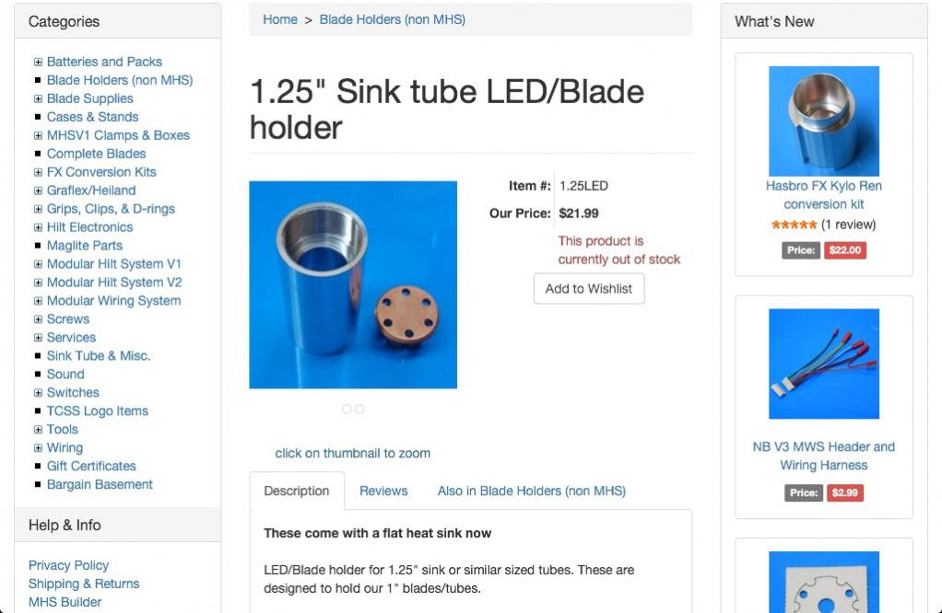Click the star rating under Hasbro FX Kylo Ren kit
This screenshot has width=942, height=613.
pos(794,225)
